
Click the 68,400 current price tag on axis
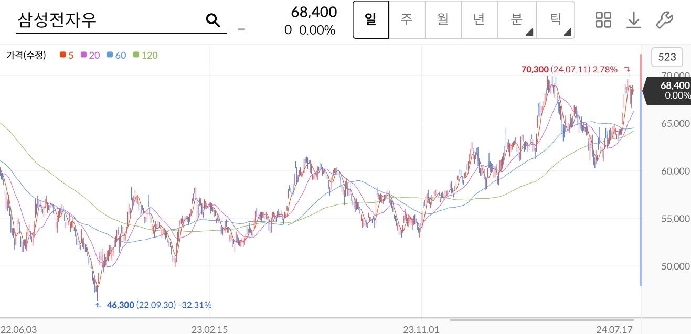click(667, 90)
